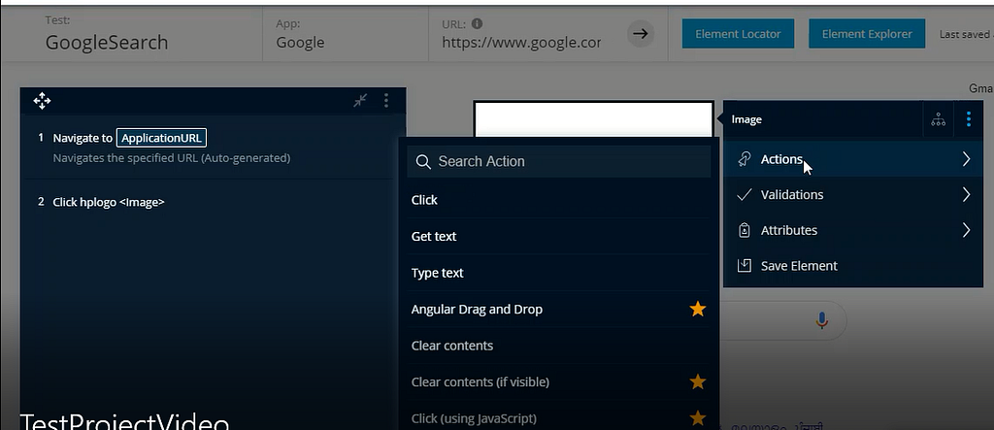Image resolution: width=994 pixels, height=430 pixels.
Task: Click the Element Locator button
Action: coord(738,34)
